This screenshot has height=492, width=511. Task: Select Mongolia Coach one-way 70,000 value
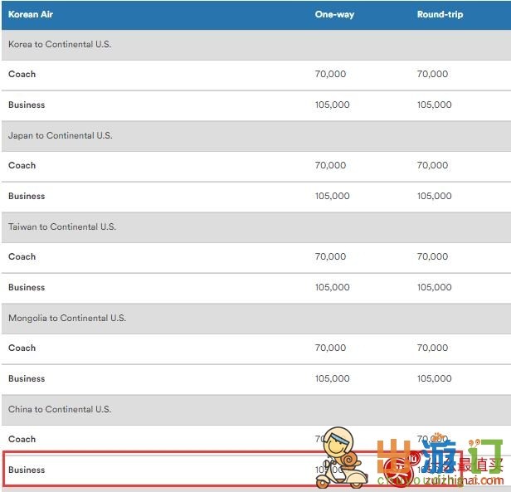(330, 348)
